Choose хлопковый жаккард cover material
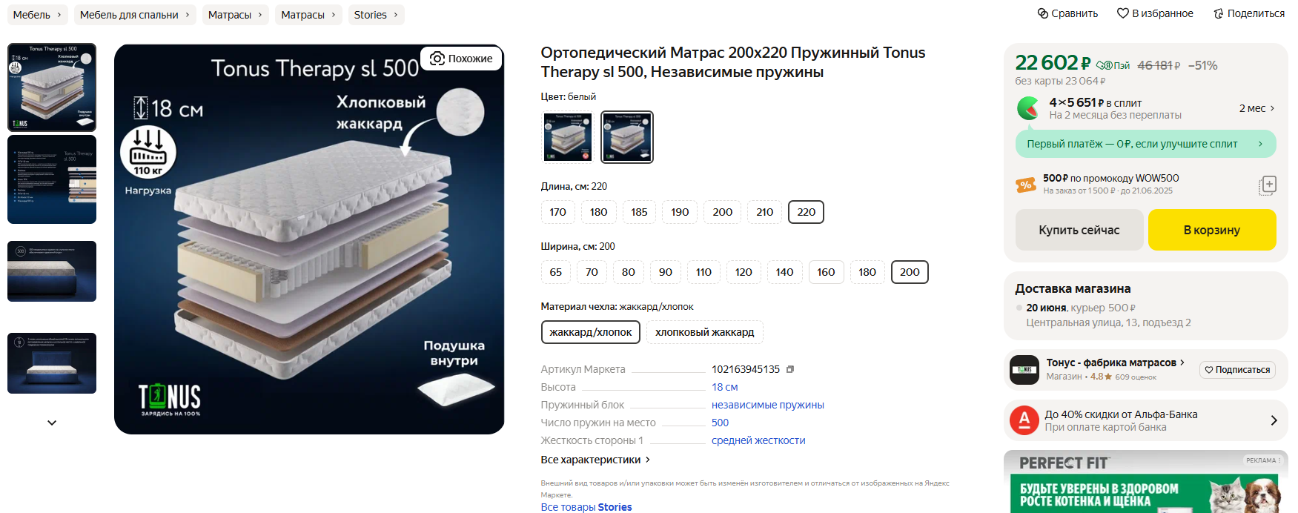 click(704, 332)
